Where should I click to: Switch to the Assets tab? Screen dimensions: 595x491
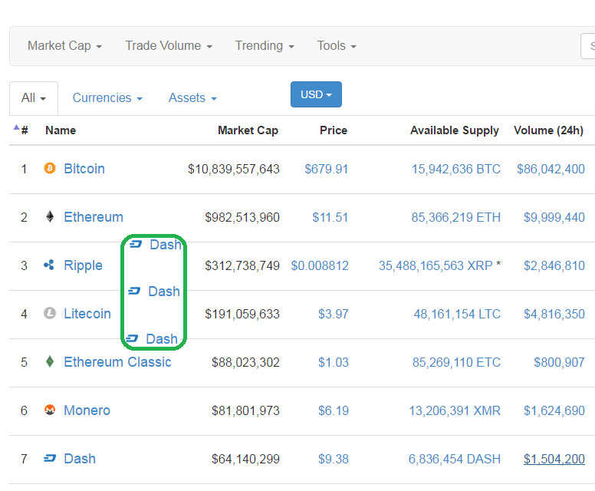coord(192,98)
